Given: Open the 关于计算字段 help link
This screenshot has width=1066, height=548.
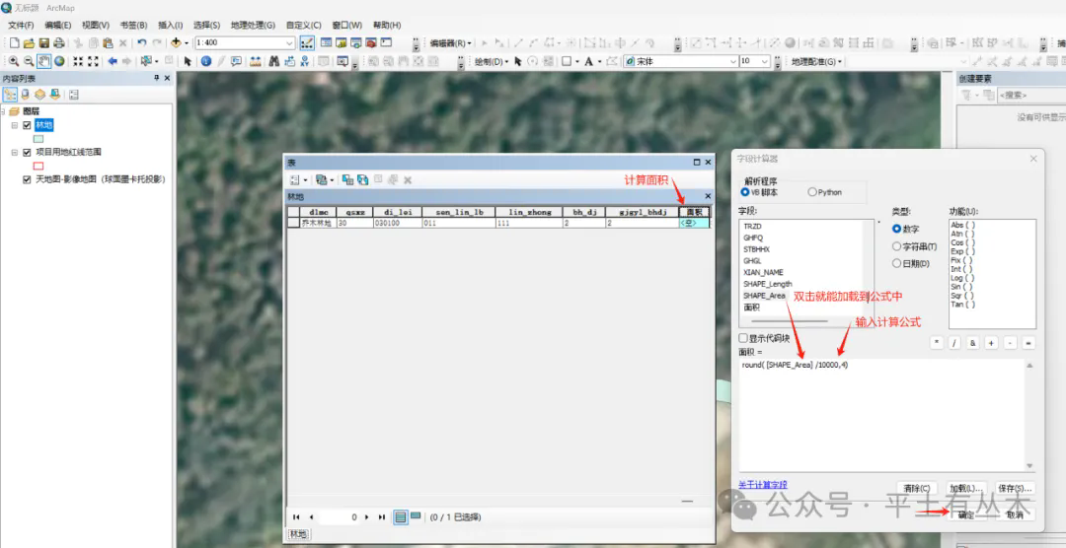Looking at the screenshot, I should click(x=763, y=485).
